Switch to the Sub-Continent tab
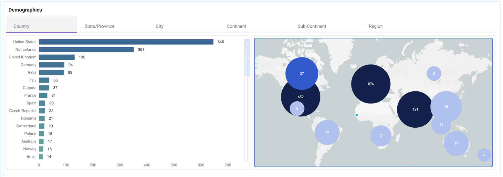This screenshot has width=503, height=177. tap(312, 26)
